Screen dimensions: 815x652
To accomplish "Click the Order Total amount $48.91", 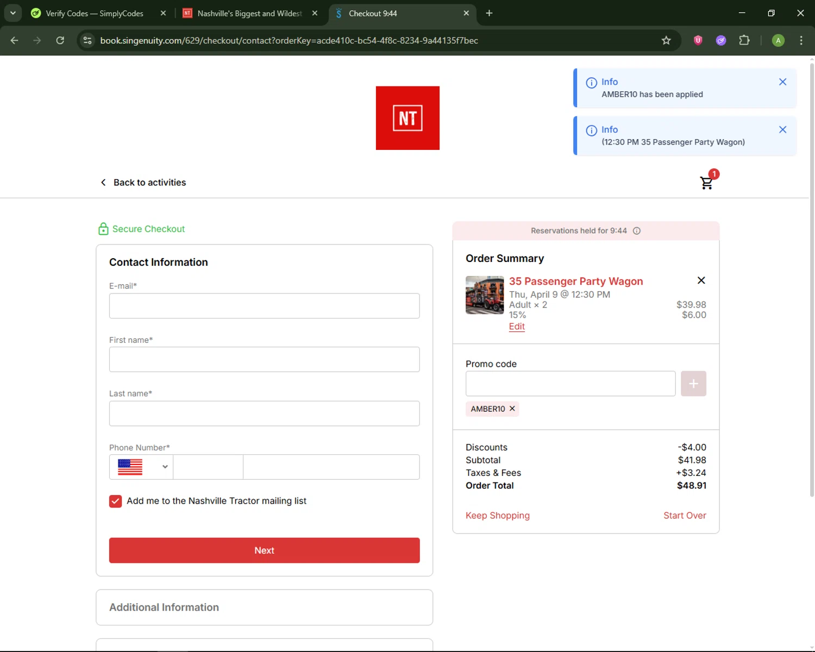I will (692, 486).
